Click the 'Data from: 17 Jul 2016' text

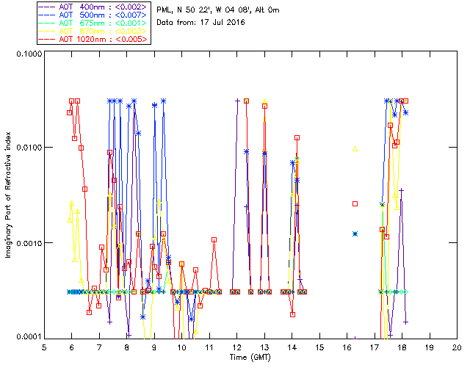click(200, 23)
